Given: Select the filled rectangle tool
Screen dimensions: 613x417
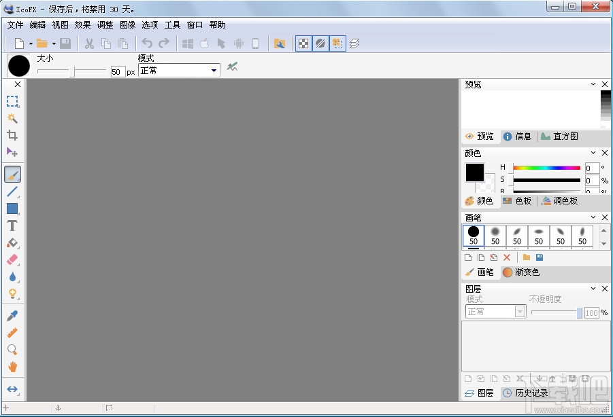Looking at the screenshot, I should point(12,208).
